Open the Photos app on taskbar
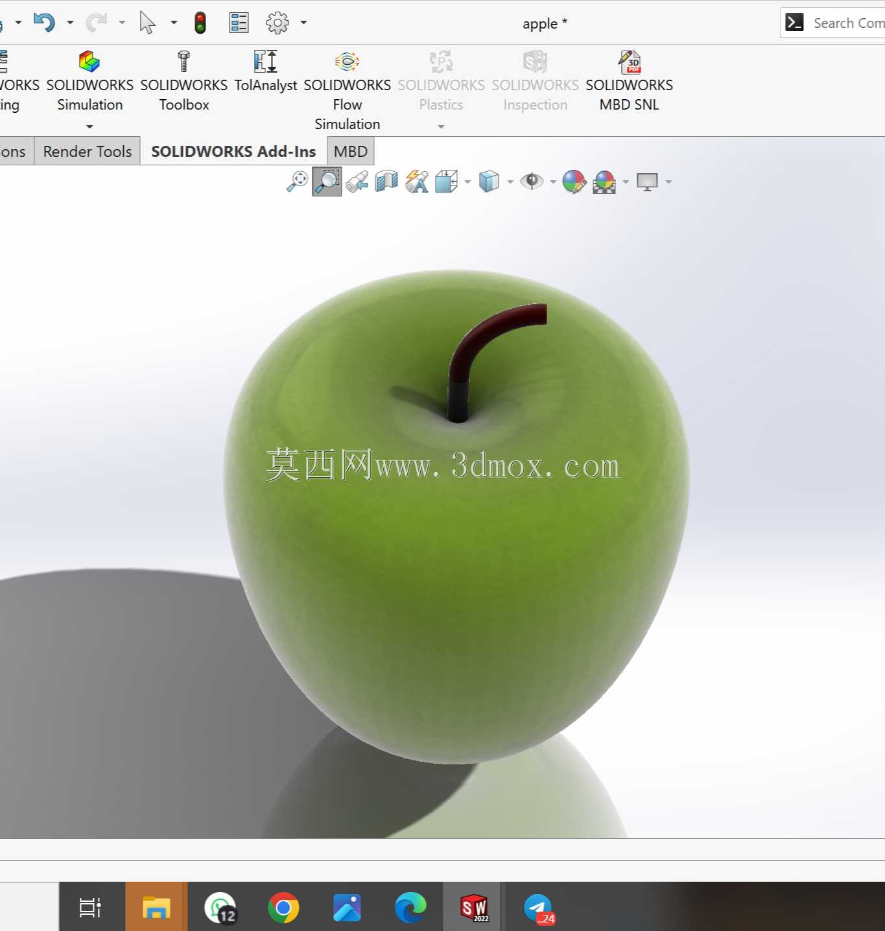 click(x=347, y=908)
